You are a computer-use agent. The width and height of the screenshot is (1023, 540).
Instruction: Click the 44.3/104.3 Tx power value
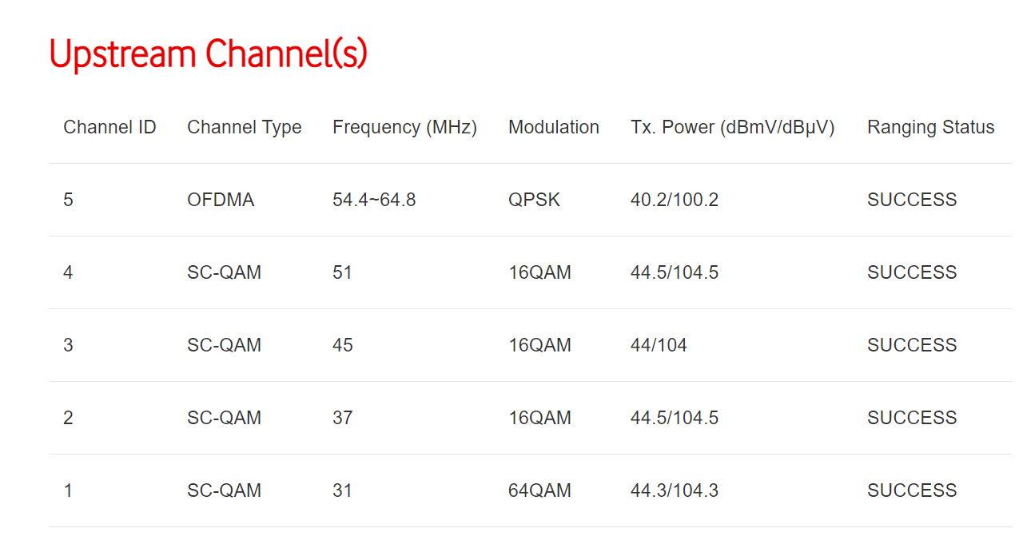point(674,490)
